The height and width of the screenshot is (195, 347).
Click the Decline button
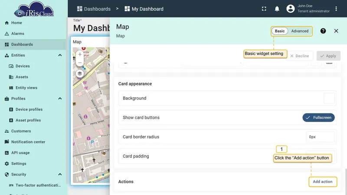(300, 56)
